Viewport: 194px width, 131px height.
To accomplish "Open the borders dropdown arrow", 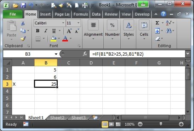I will click(44, 39).
